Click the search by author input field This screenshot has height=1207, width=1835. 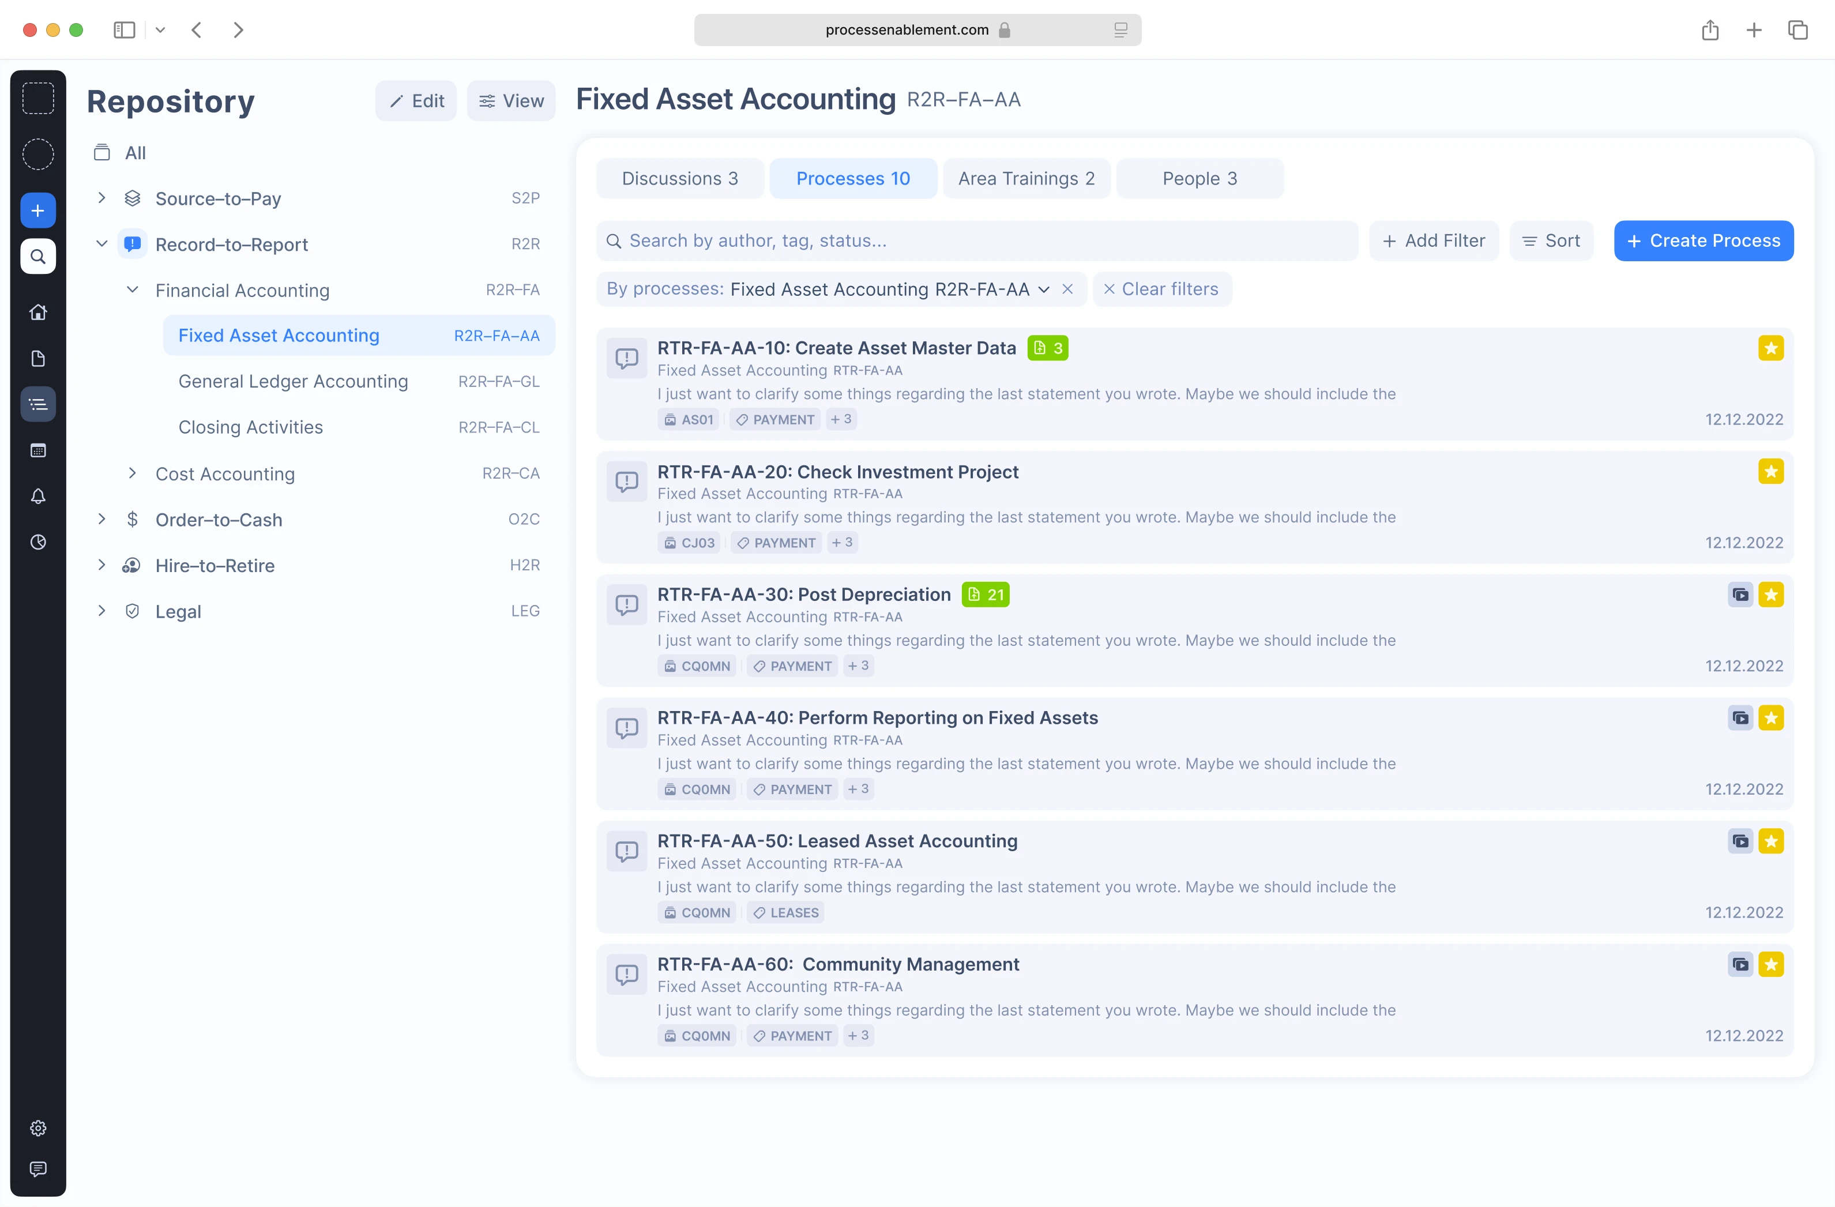click(977, 242)
